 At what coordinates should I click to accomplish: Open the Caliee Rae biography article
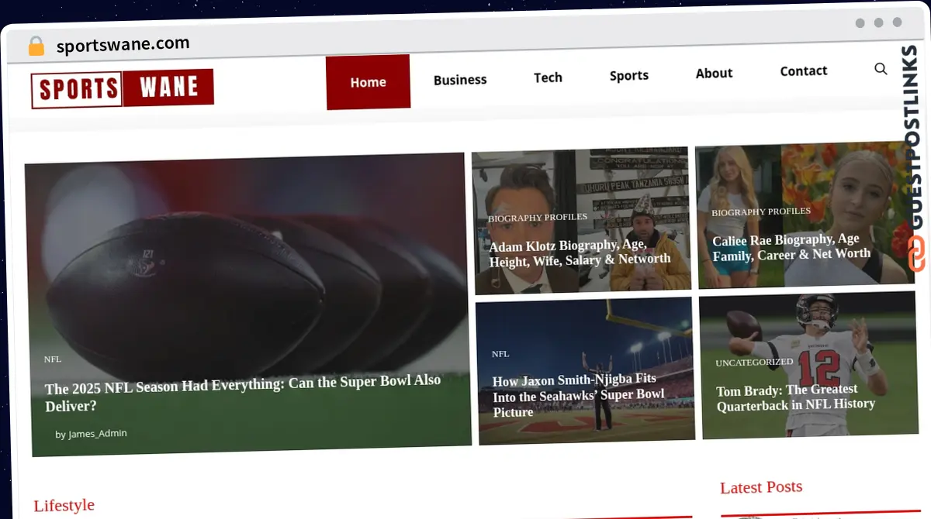pos(791,248)
